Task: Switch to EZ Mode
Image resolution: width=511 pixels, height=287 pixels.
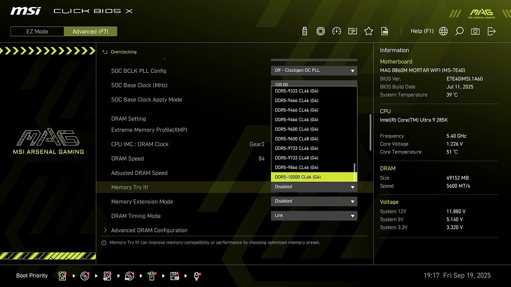Action: 37,31
